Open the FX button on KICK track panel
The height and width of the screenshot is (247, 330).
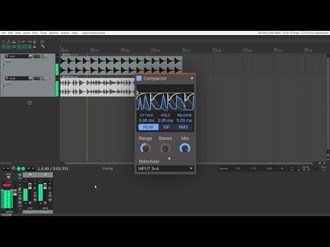coord(43,56)
